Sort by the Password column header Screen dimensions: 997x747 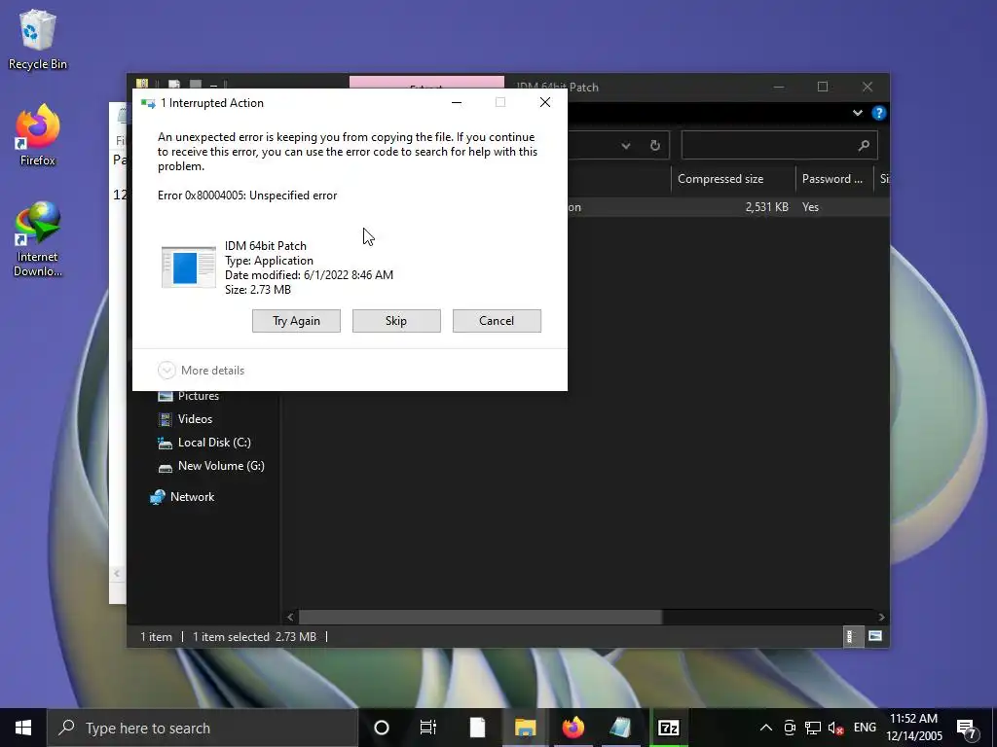pos(833,179)
